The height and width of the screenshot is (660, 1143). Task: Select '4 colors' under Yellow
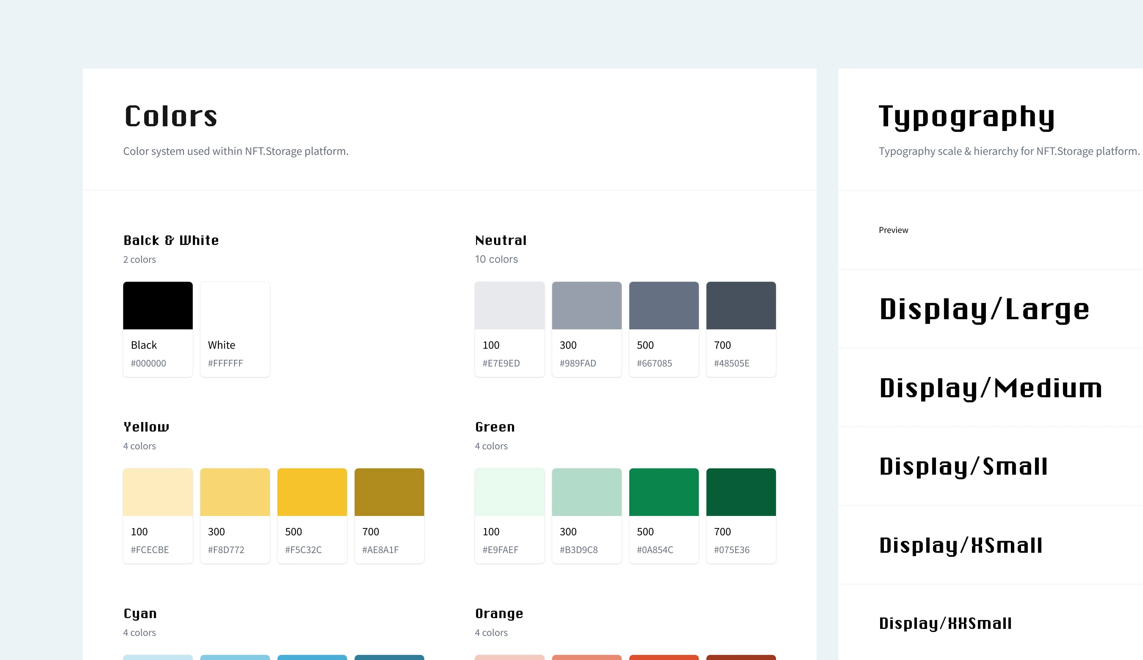point(139,446)
